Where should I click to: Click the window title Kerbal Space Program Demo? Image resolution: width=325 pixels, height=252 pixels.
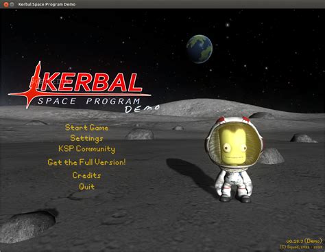[x=47, y=4]
